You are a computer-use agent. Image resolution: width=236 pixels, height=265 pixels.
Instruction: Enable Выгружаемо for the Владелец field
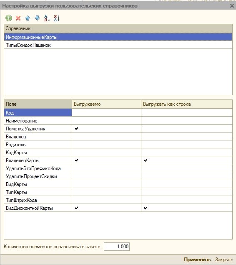pyautogui.click(x=106, y=137)
